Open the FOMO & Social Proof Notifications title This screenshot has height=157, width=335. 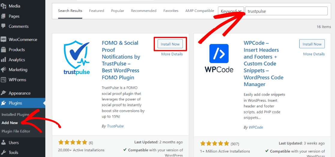point(121,60)
